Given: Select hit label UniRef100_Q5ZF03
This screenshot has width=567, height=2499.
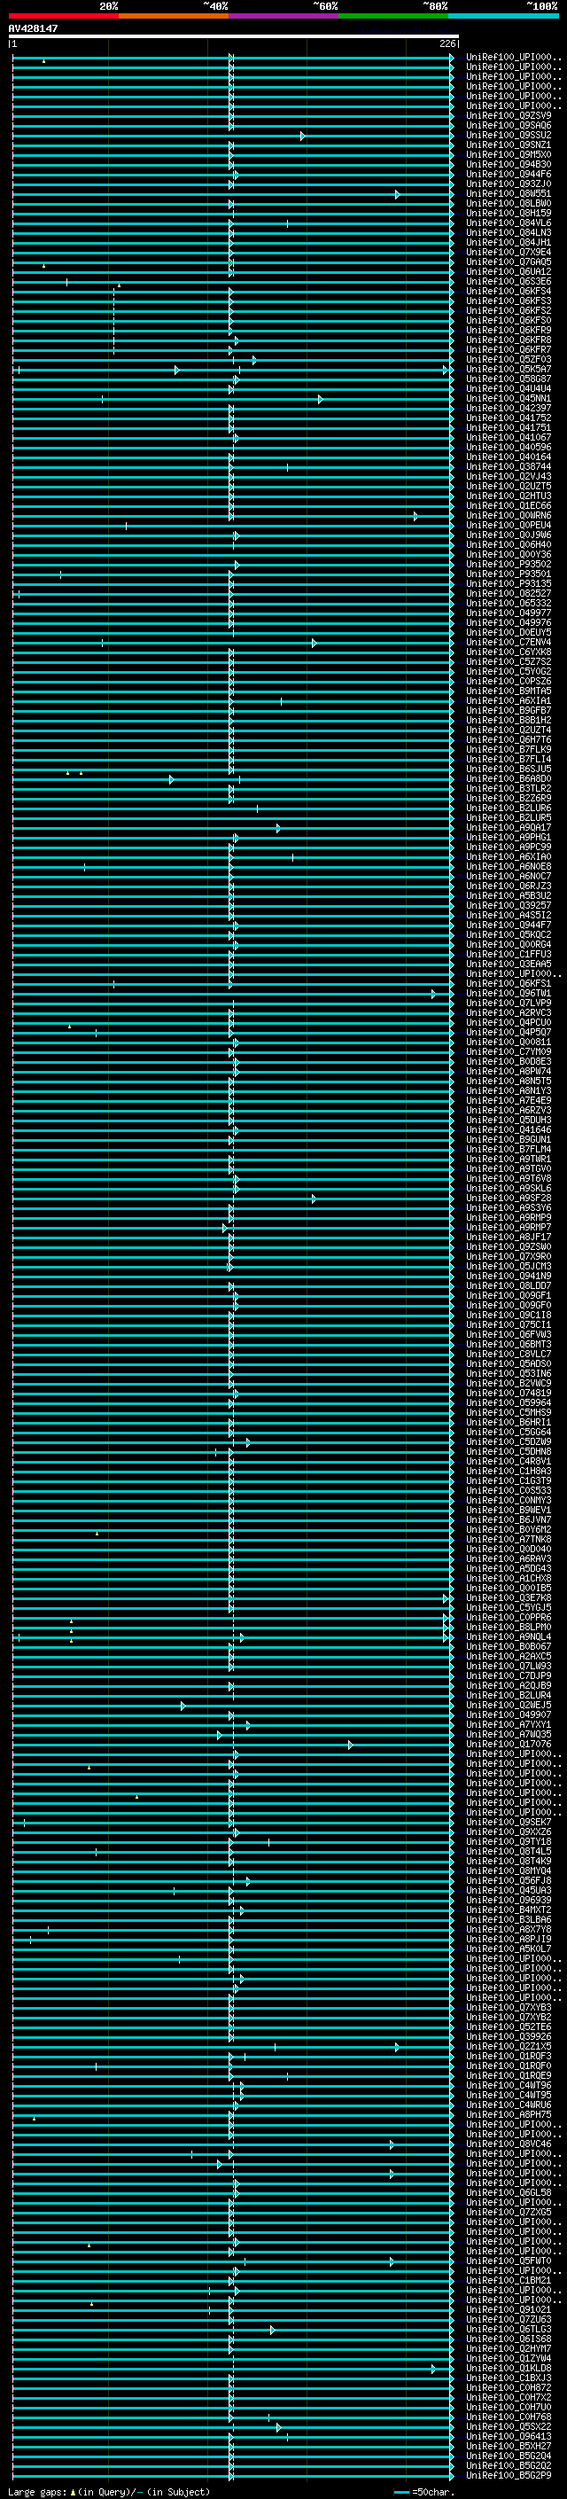Looking at the screenshot, I should click(509, 359).
